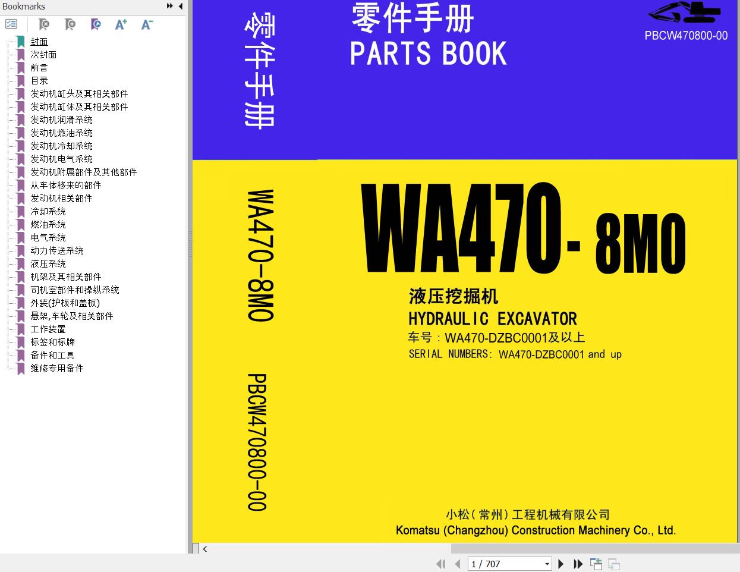Go to 备件和工具 bookmark
The height and width of the screenshot is (572, 740).
(x=52, y=355)
